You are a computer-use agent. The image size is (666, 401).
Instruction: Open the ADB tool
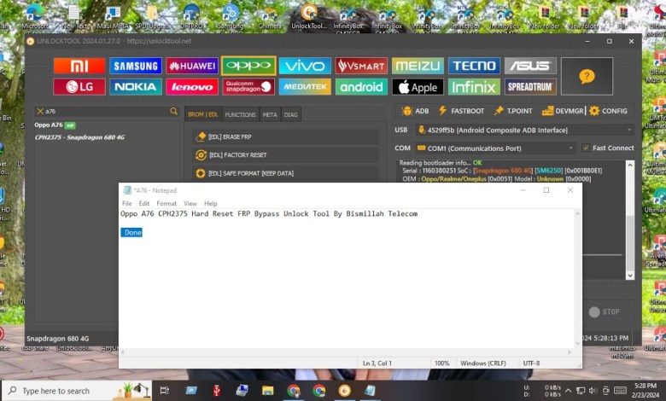pyautogui.click(x=415, y=111)
